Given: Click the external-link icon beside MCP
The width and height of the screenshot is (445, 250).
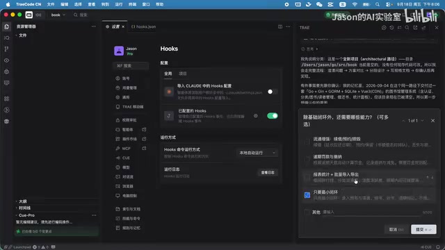Looking at the screenshot, I should [x=144, y=148].
